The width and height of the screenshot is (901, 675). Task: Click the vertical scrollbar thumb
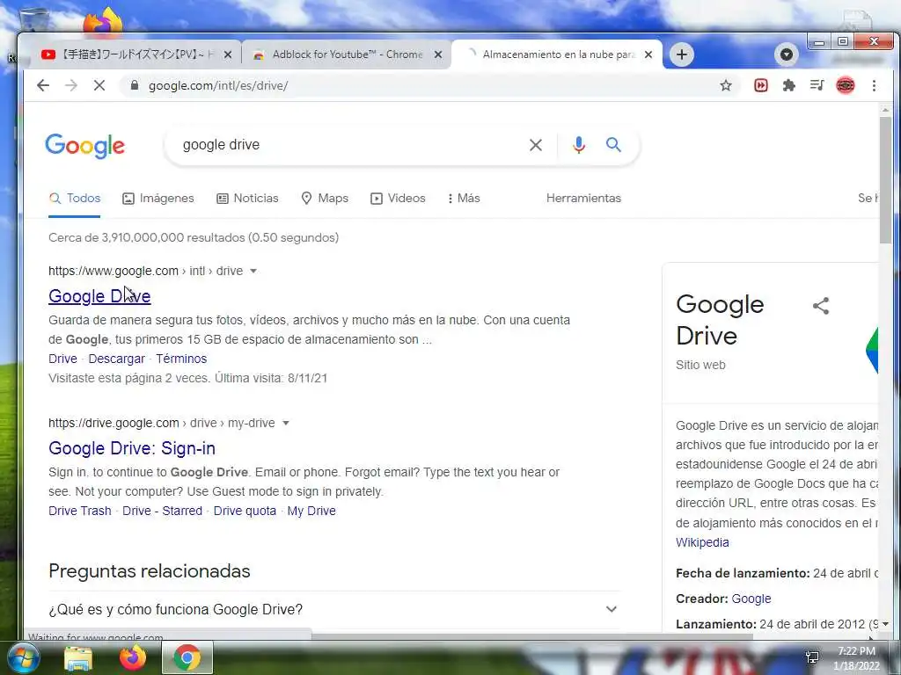885,179
